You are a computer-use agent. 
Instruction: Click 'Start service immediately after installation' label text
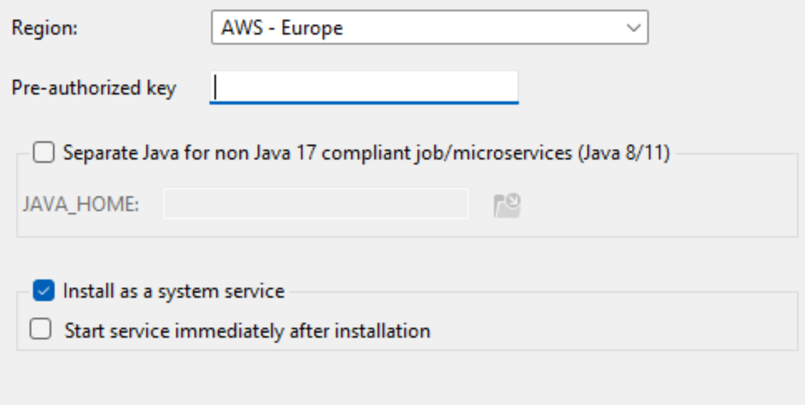pos(247,330)
